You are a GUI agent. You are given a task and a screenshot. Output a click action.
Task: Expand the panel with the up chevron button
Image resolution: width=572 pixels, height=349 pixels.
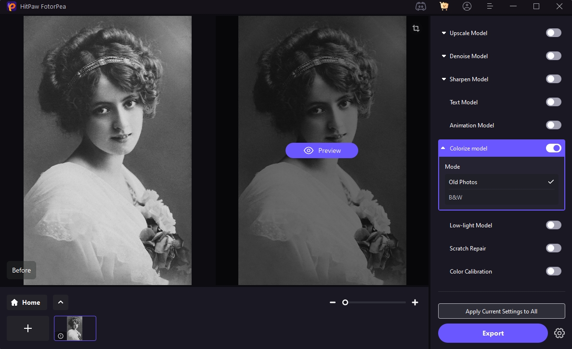point(61,302)
